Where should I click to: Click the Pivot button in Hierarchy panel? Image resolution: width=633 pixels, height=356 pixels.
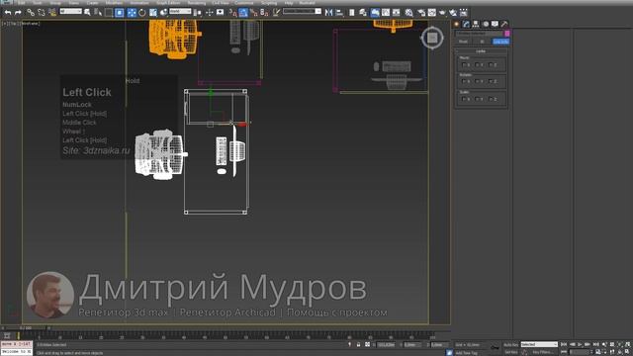click(464, 42)
